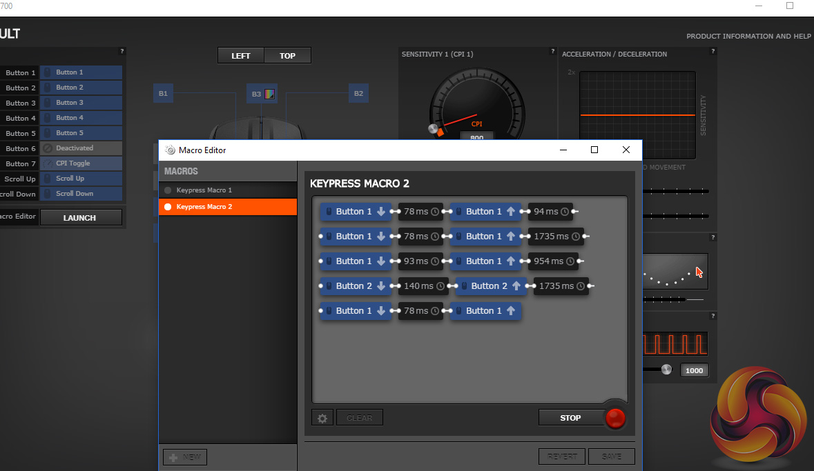814x471 pixels.
Task: Click the LAUNCH macro editor button
Action: pos(80,218)
